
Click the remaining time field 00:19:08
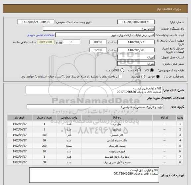tap(46, 42)
